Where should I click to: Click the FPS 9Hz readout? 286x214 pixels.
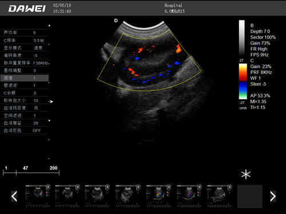point(259,55)
